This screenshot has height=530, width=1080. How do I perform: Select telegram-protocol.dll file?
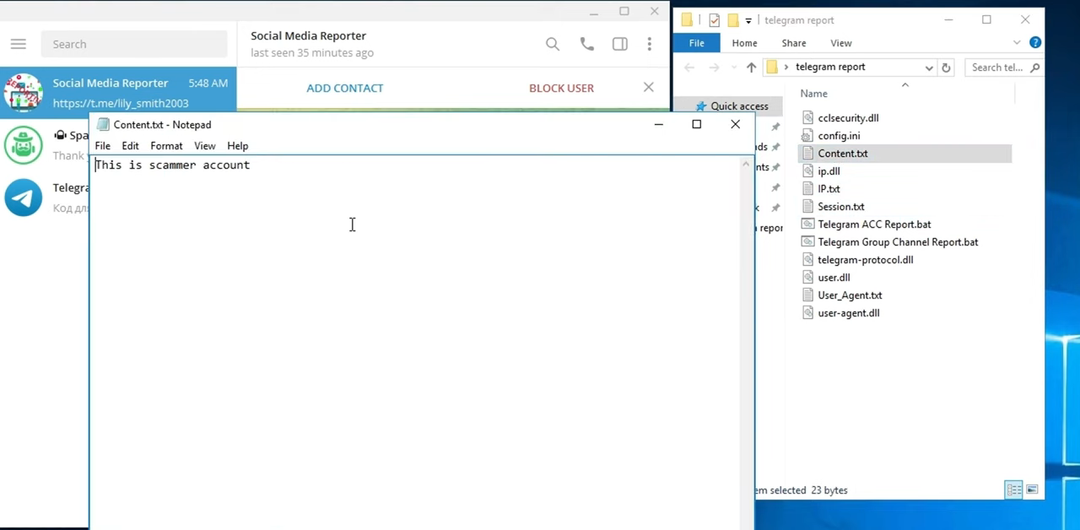pyautogui.click(x=865, y=260)
